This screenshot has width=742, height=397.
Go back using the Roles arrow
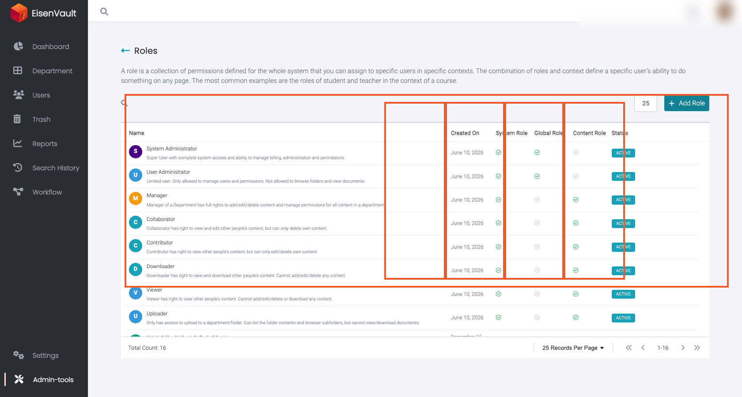point(125,51)
